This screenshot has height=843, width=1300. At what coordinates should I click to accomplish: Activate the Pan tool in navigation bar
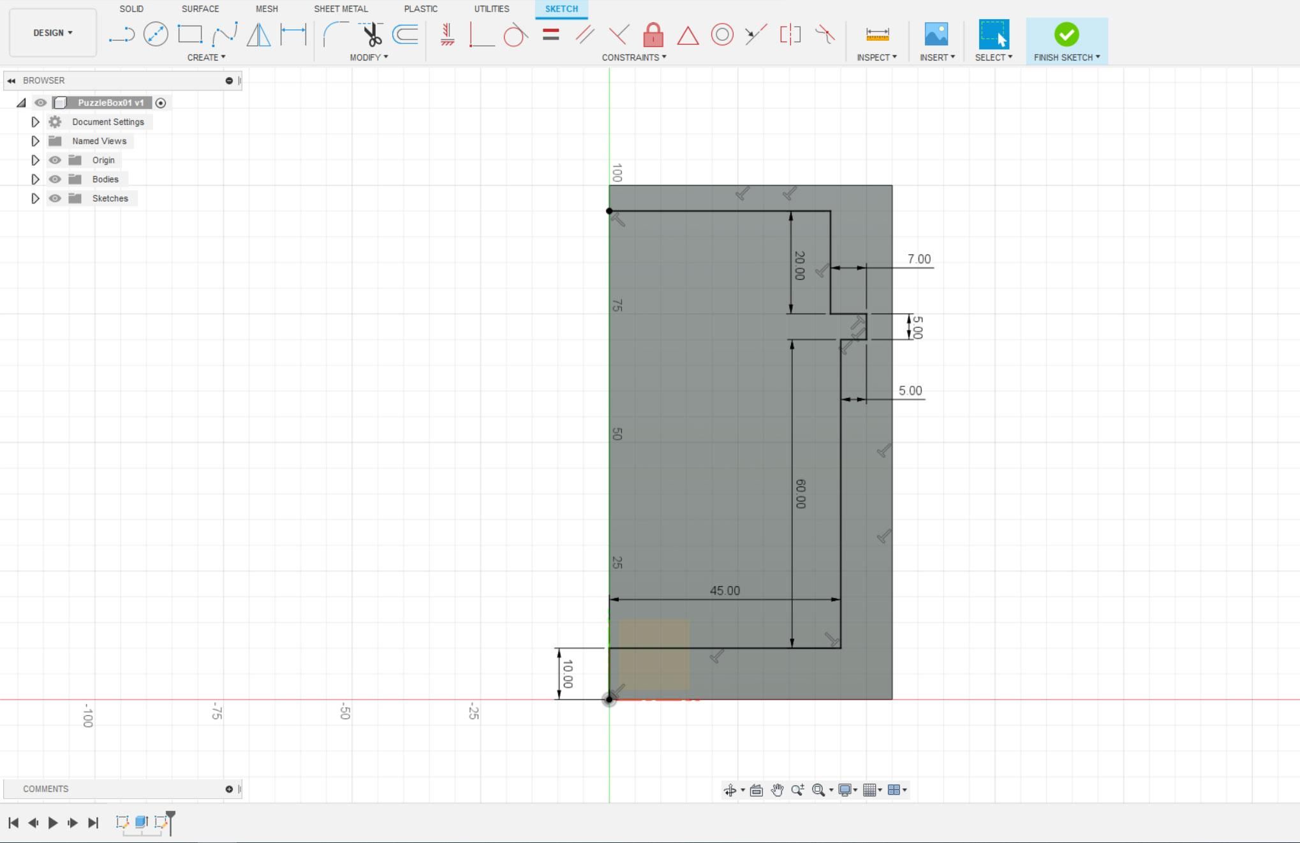click(x=778, y=789)
